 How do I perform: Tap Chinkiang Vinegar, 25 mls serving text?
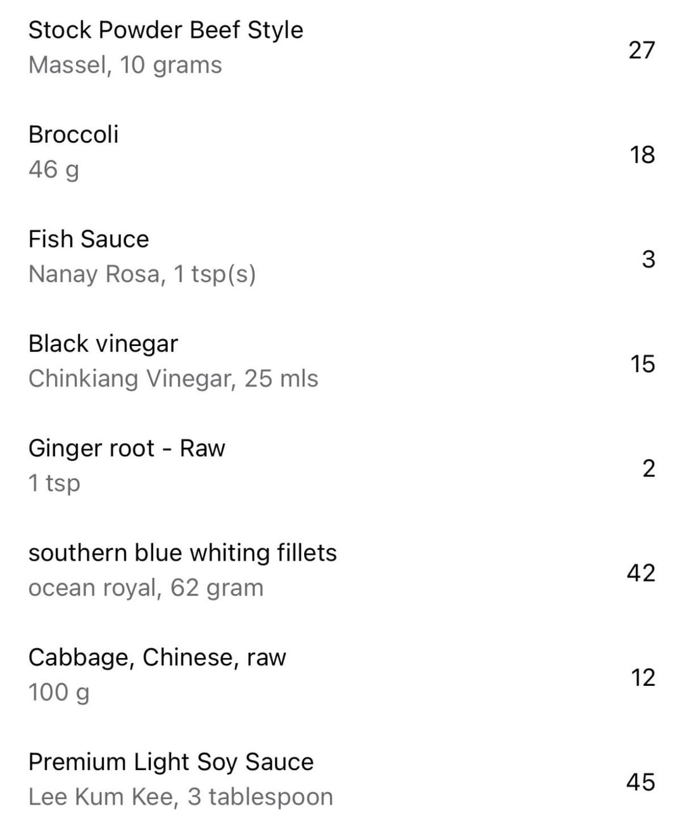tap(174, 378)
